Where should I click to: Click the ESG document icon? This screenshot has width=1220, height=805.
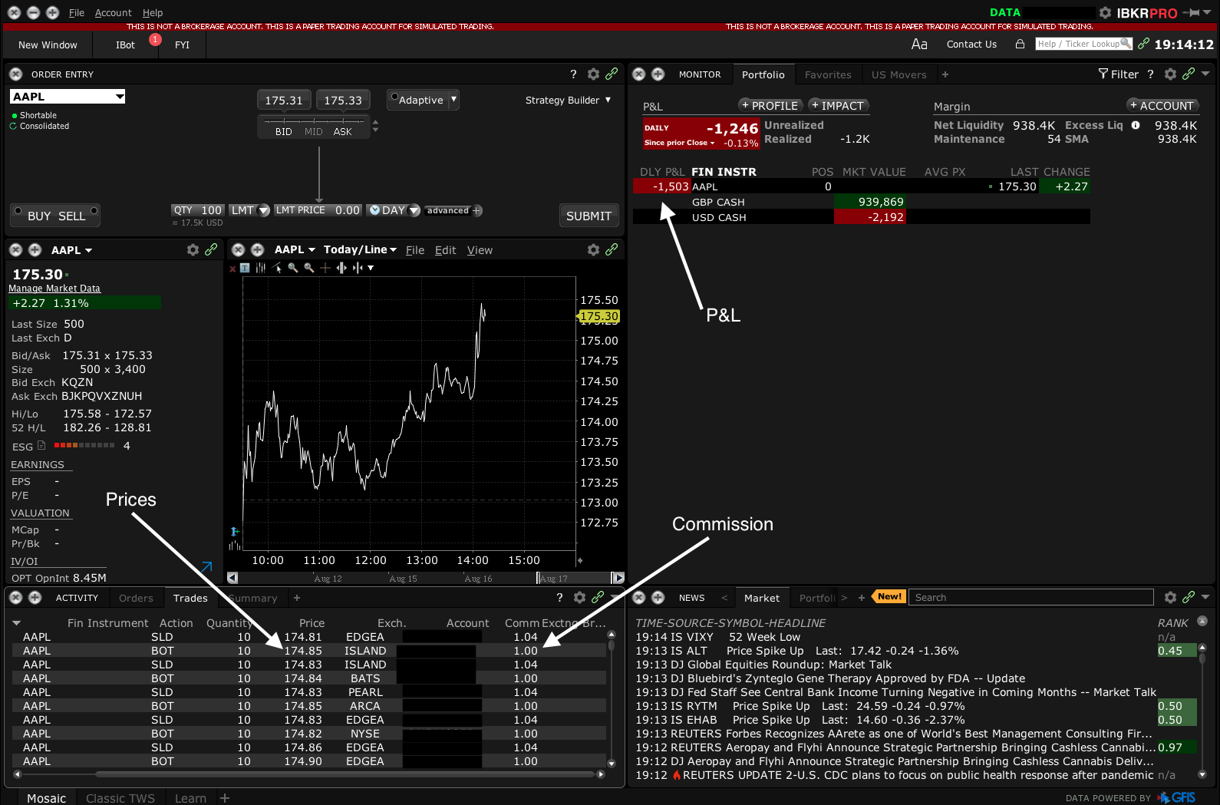[41, 446]
